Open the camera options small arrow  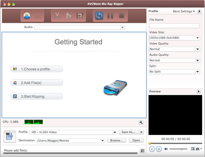click(201, 149)
